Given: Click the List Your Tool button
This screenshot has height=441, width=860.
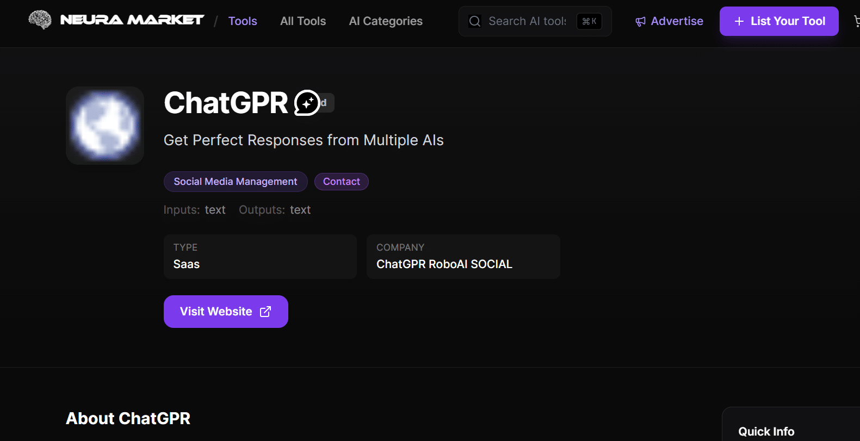Looking at the screenshot, I should [779, 21].
